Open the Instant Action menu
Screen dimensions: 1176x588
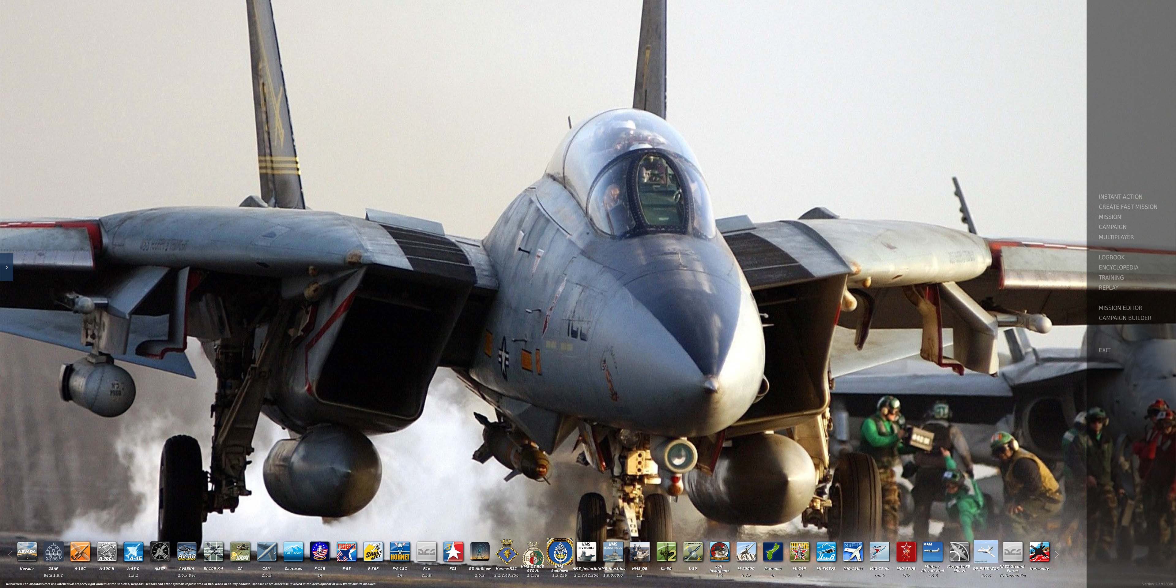(x=1120, y=197)
